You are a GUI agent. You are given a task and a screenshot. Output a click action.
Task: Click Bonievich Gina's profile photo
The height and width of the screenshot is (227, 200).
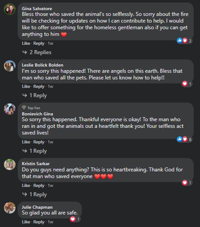click(x=10, y=109)
